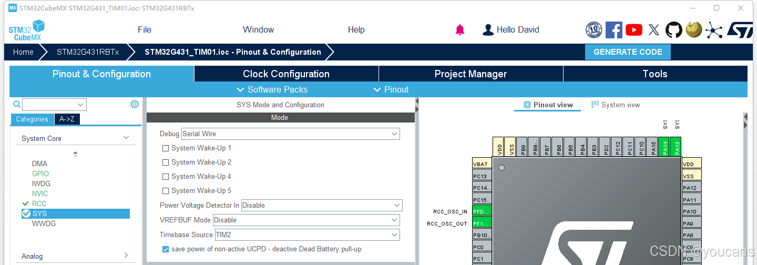Select the Categories tab
Screen dimensions: 757x265
pos(32,119)
